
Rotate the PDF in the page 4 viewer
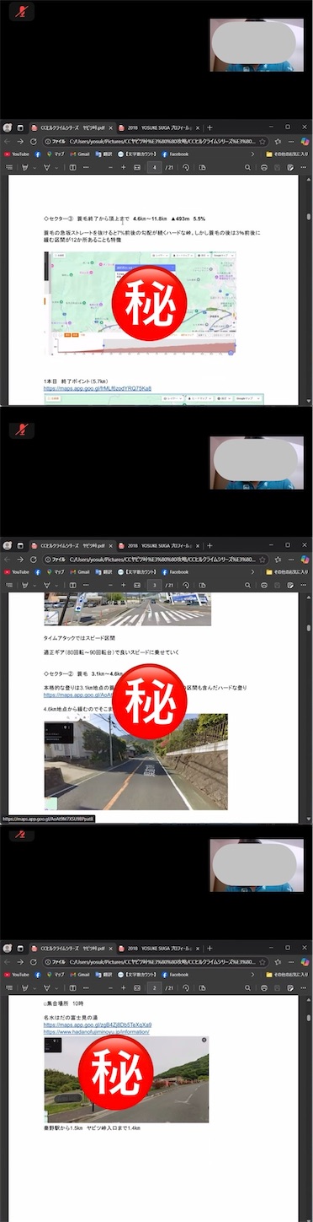pos(185,167)
